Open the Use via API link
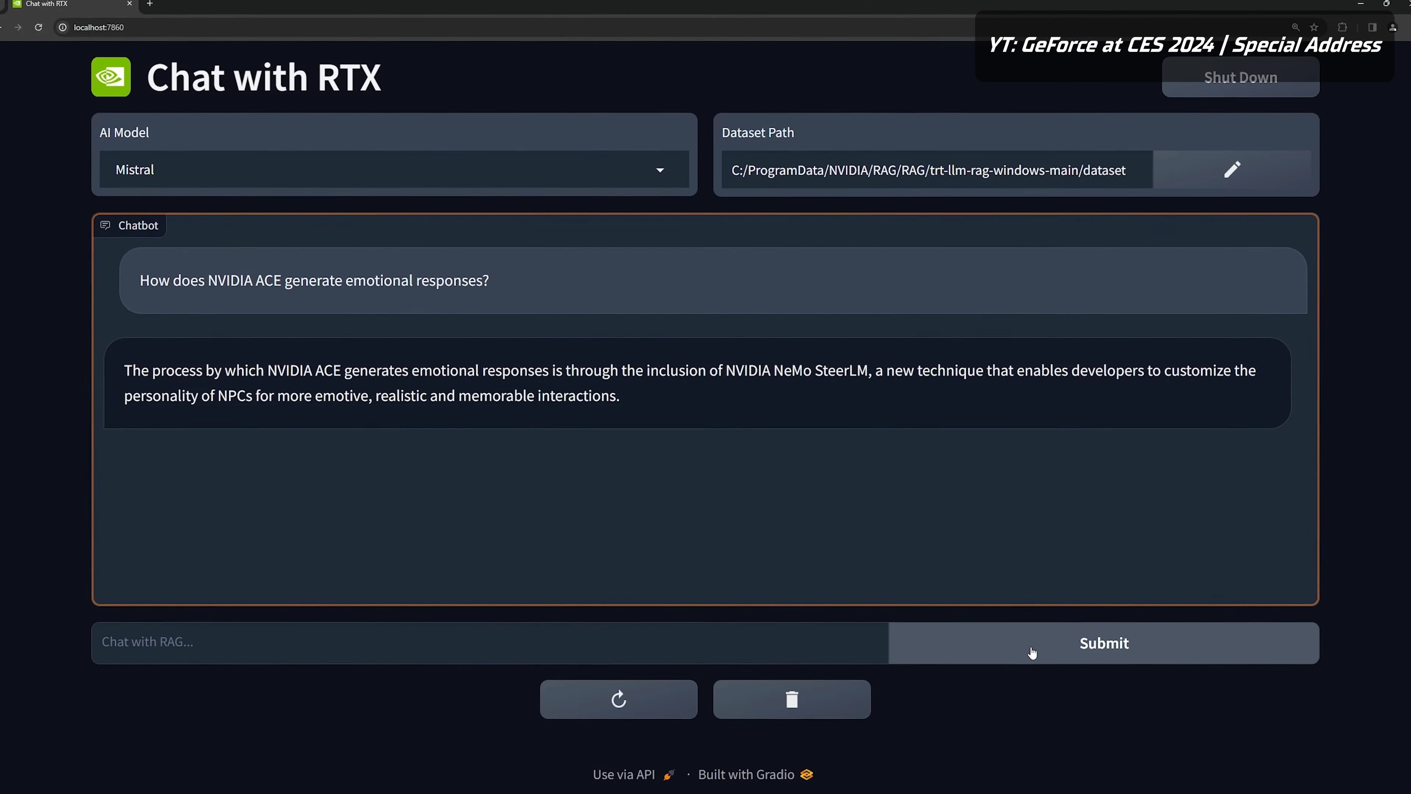This screenshot has height=794, width=1411. pyautogui.click(x=633, y=774)
